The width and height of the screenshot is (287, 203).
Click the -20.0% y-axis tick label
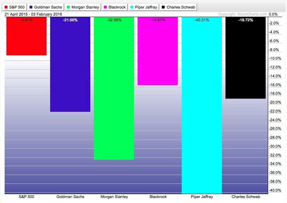pos(275,102)
